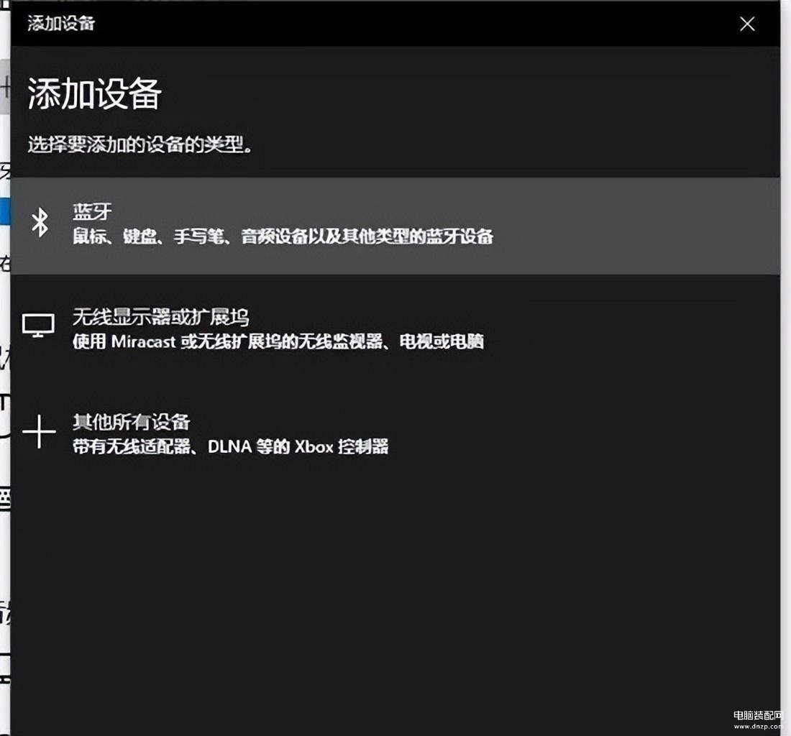Click the monitor icon for wireless display
The height and width of the screenshot is (736, 791).
[38, 326]
